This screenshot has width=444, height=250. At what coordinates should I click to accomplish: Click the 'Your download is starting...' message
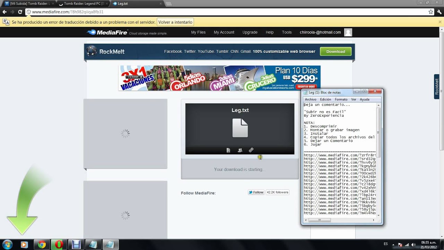click(x=240, y=169)
